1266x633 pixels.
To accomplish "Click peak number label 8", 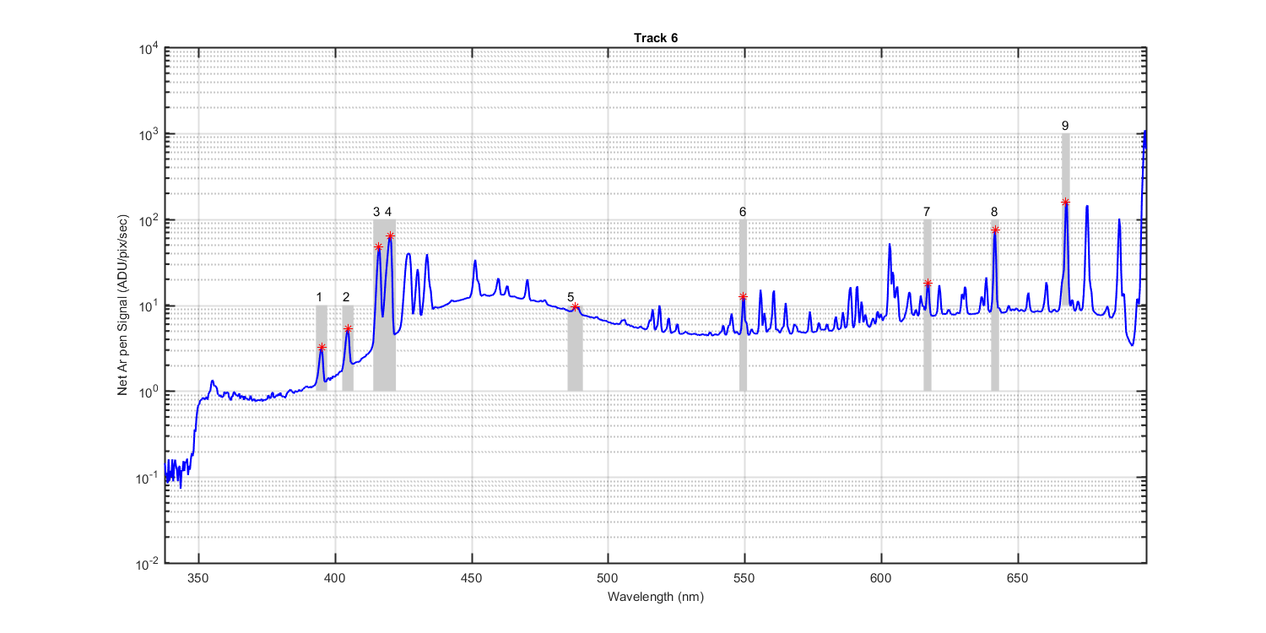I will (994, 211).
